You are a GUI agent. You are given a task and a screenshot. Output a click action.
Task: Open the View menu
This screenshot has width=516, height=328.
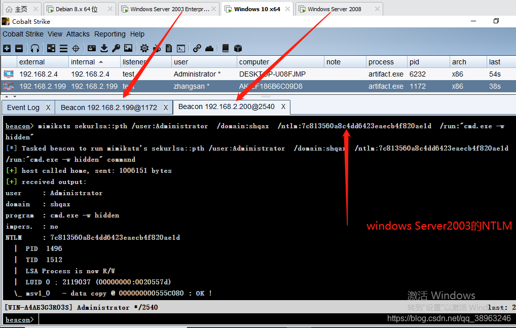pos(55,34)
